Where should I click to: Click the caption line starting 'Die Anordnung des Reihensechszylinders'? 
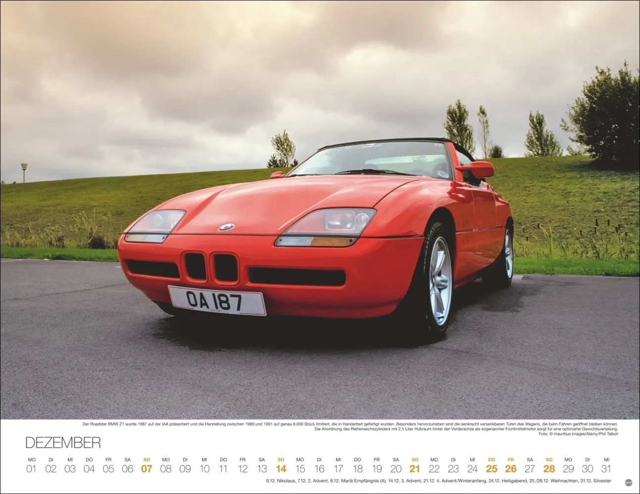coord(466,429)
